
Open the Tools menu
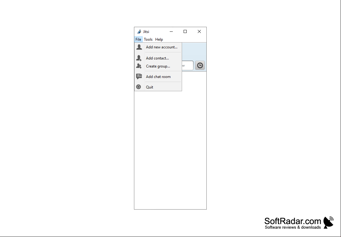click(148, 39)
